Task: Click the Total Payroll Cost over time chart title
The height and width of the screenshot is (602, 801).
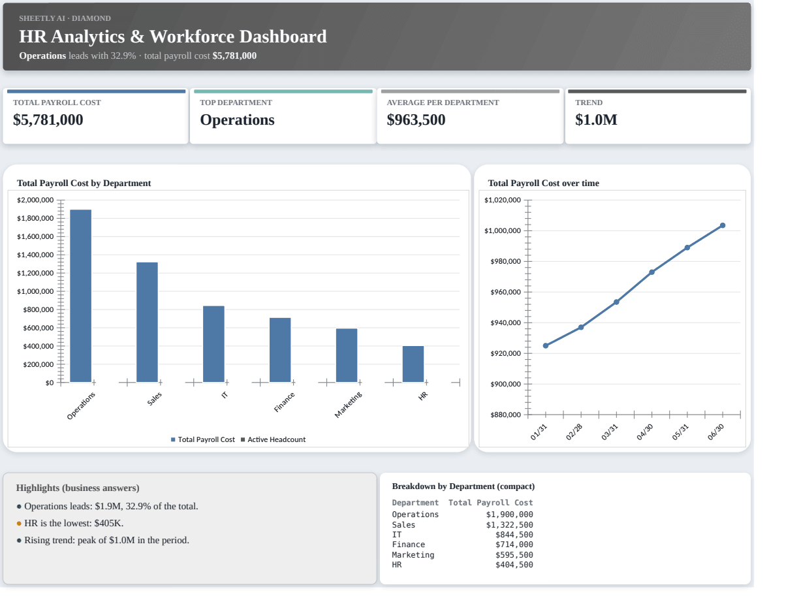Action: pyautogui.click(x=543, y=183)
